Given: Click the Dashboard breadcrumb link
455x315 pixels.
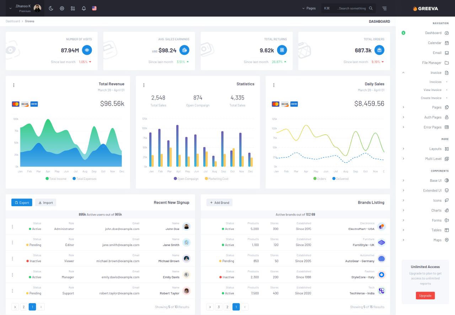Looking at the screenshot, I should coord(13,21).
